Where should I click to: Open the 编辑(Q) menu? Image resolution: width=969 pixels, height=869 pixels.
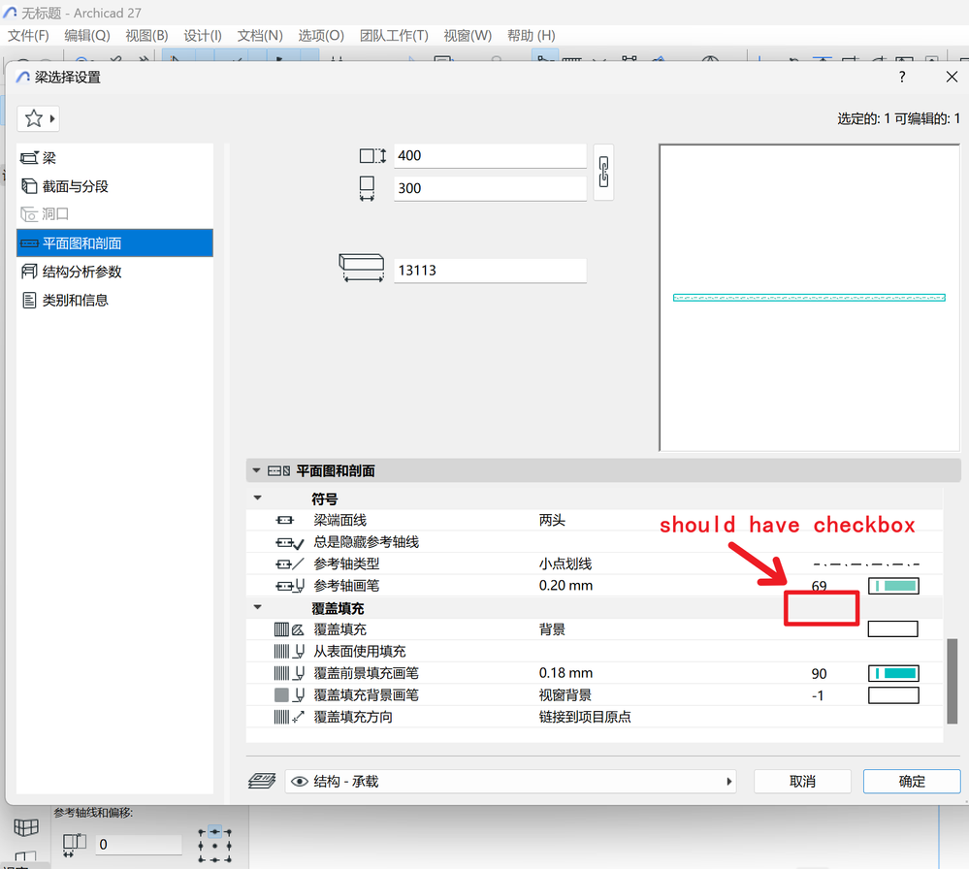pyautogui.click(x=87, y=35)
